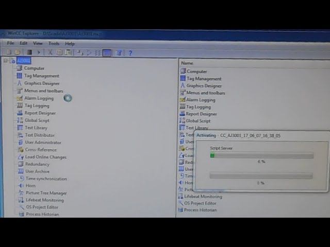This screenshot has height=247, width=330.
Task: Open the Tools menu
Action: (x=54, y=43)
